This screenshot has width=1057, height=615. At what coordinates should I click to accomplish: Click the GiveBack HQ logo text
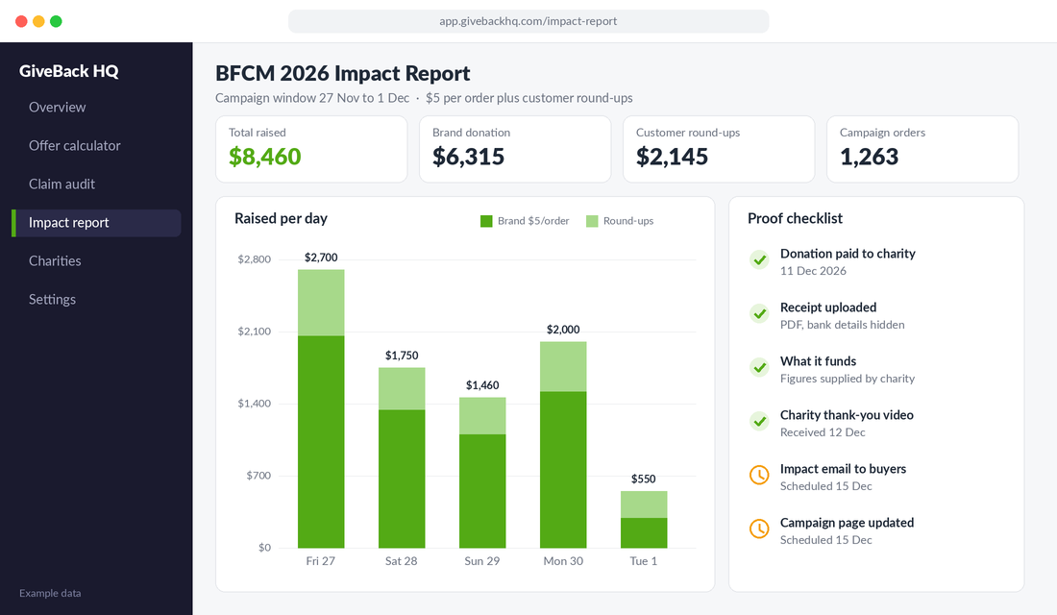click(x=69, y=71)
